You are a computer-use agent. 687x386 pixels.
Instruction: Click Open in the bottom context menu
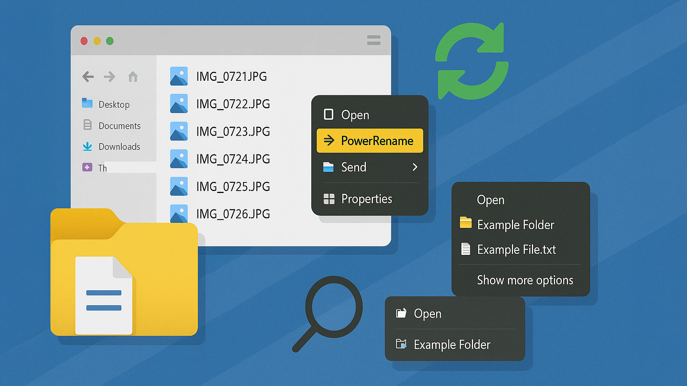click(x=427, y=313)
